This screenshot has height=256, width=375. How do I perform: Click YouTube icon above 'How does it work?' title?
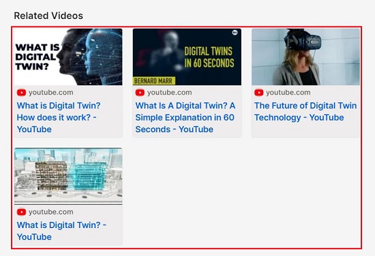coord(21,93)
